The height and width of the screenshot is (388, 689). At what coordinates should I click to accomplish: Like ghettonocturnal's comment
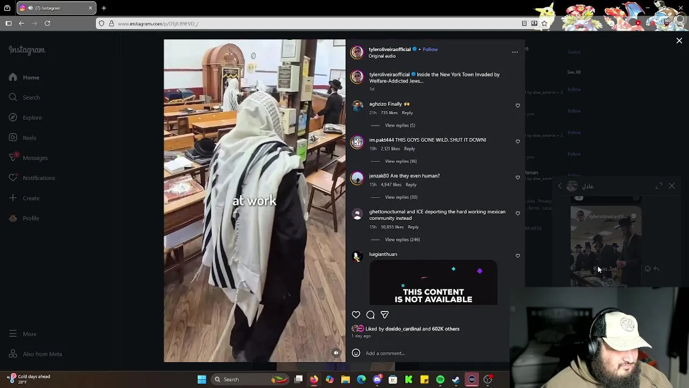tap(518, 213)
